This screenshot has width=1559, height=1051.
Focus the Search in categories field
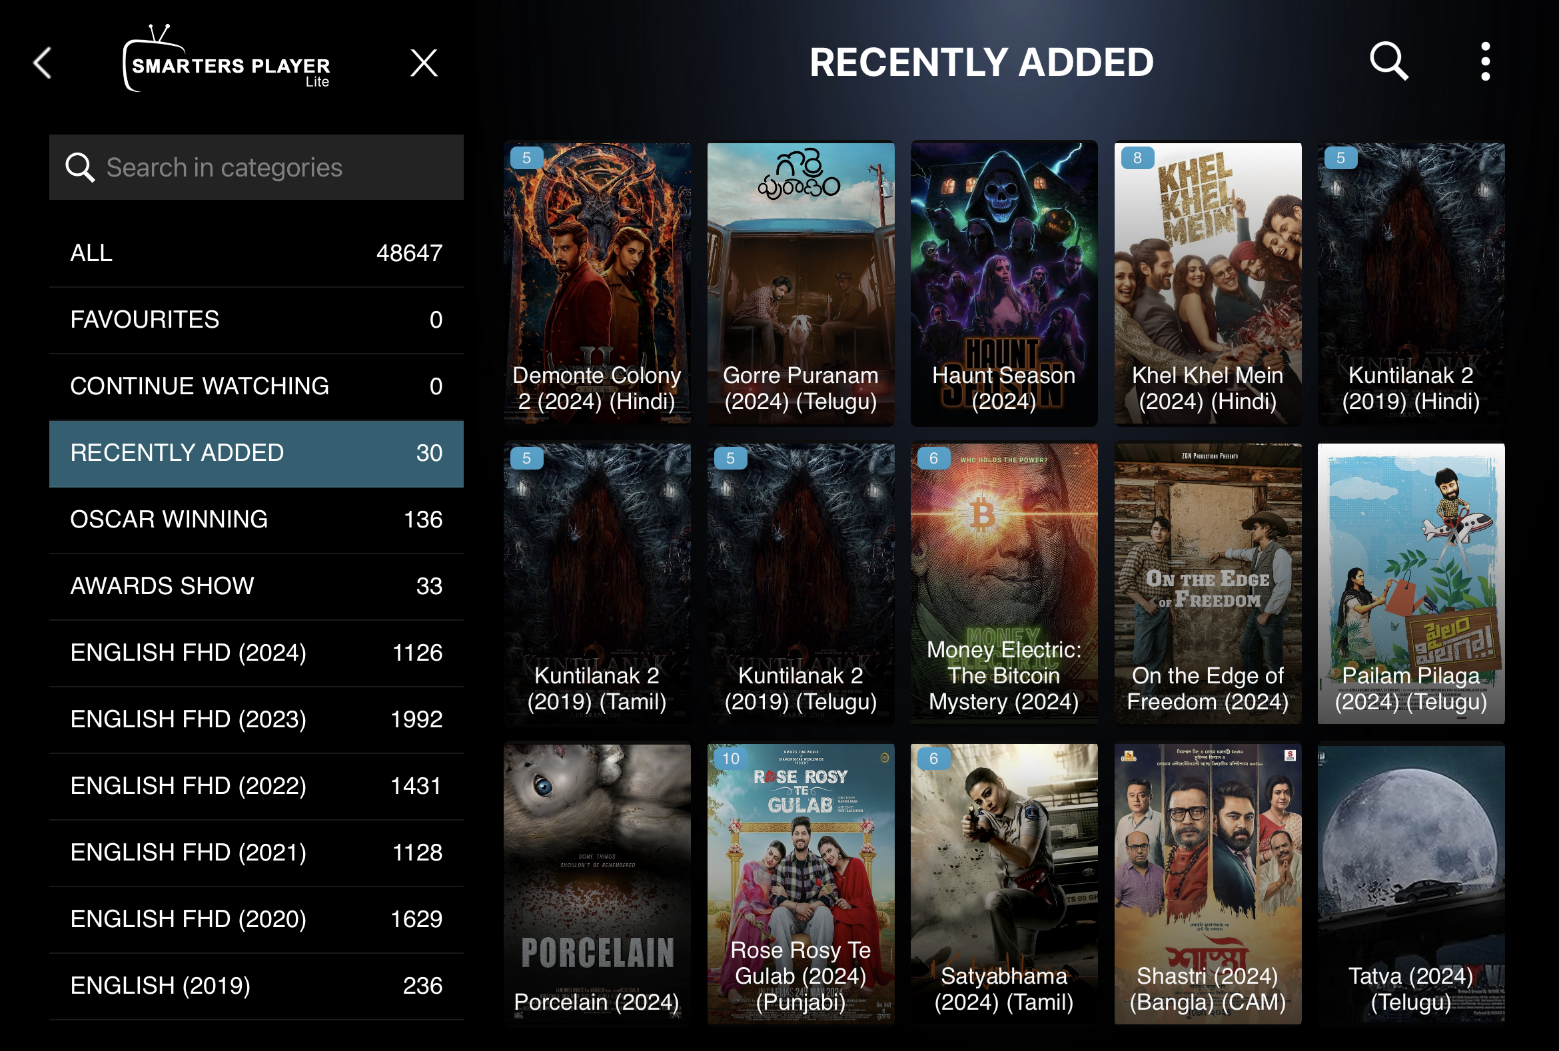coord(256,168)
